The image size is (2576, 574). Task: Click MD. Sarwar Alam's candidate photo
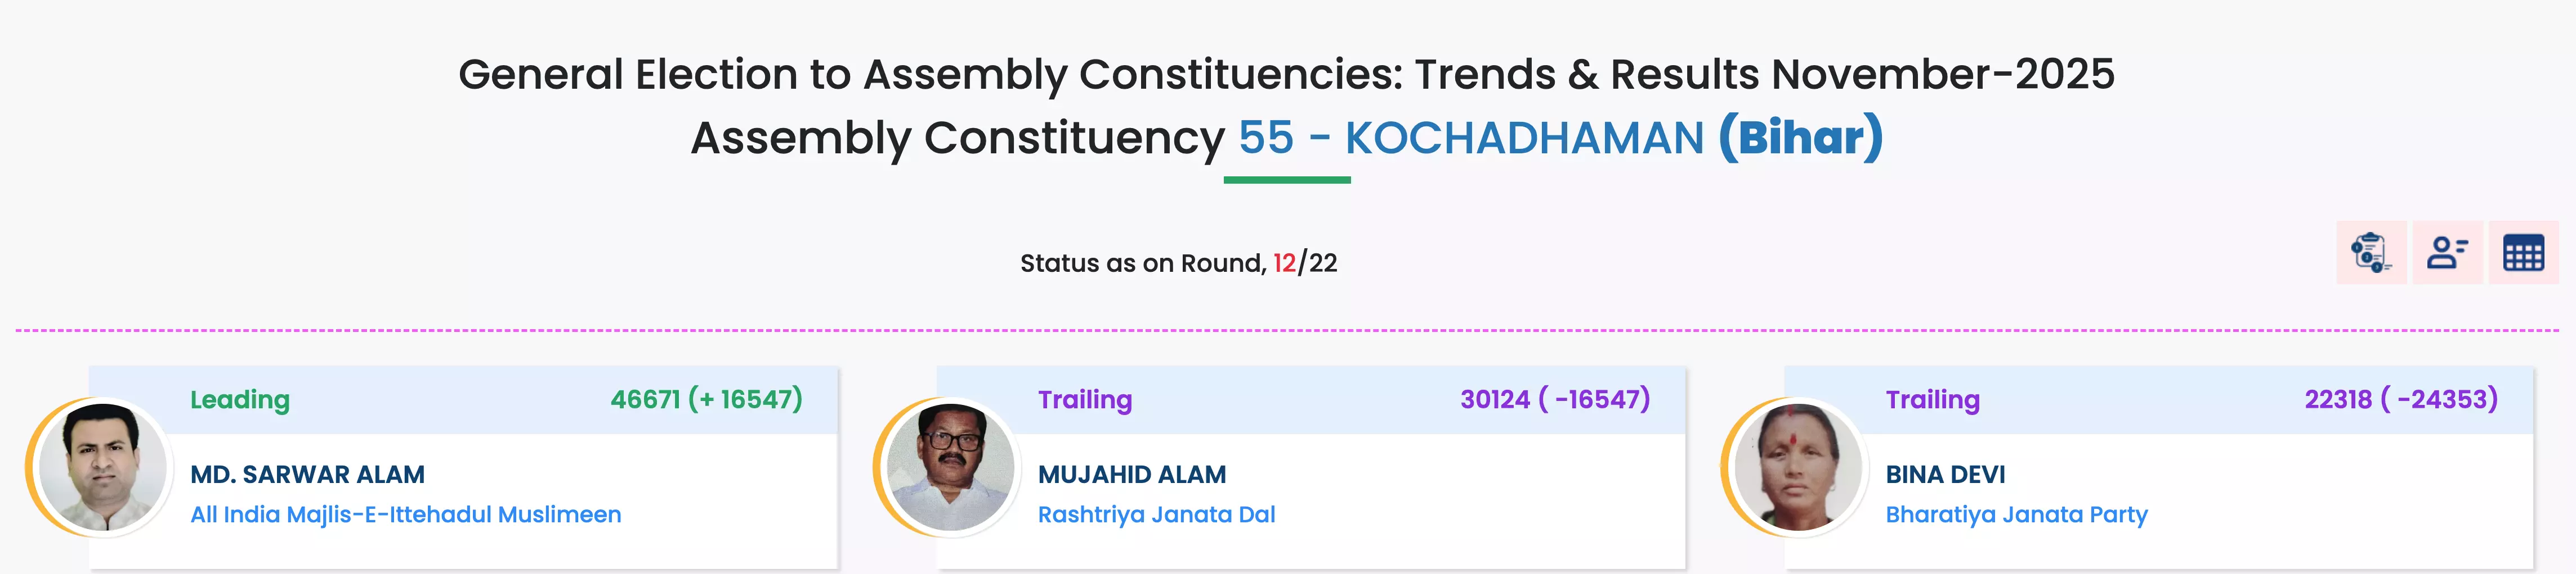[102, 466]
